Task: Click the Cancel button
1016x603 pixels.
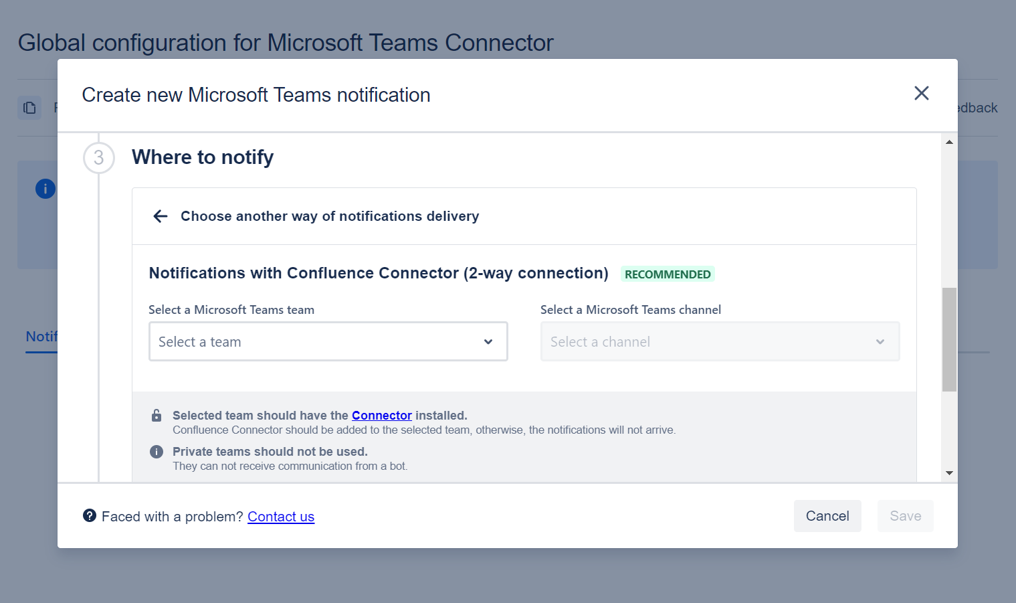Action: tap(827, 516)
